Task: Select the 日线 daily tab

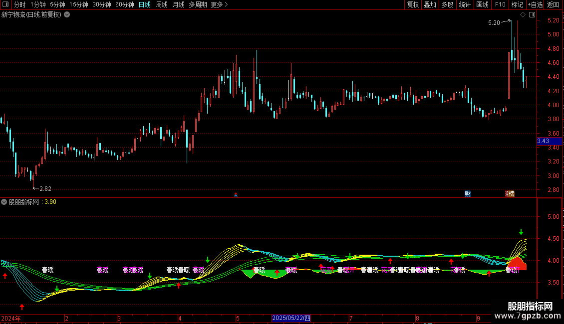Action: (x=145, y=4)
